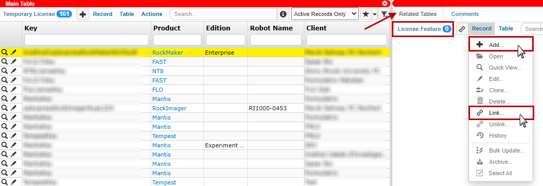Click the plus icon to add record
Viewport: 543px width, 186px height.
83,14
